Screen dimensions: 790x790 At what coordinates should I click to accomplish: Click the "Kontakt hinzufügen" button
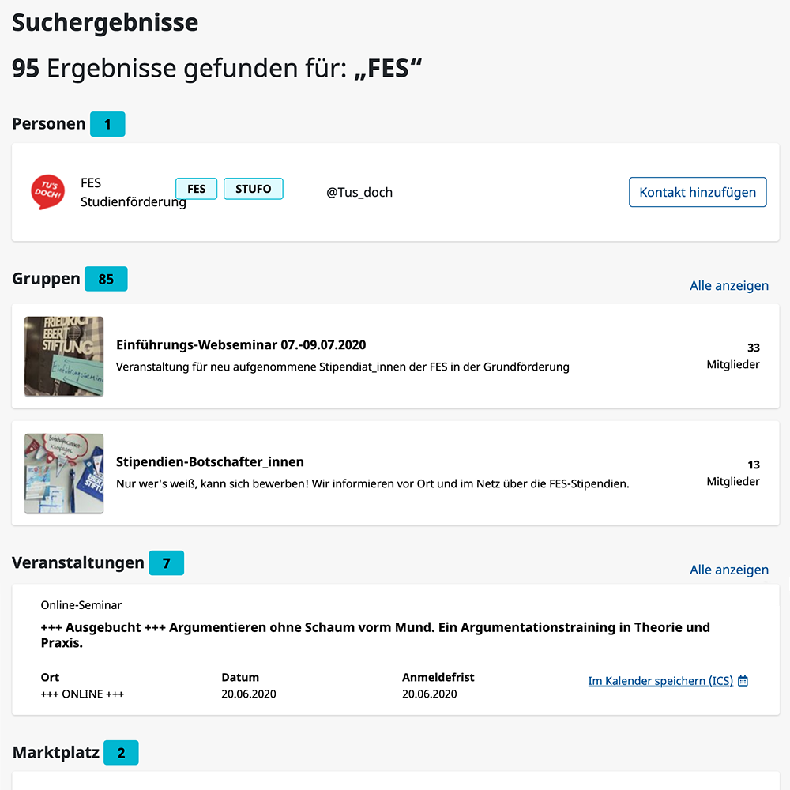coord(698,192)
